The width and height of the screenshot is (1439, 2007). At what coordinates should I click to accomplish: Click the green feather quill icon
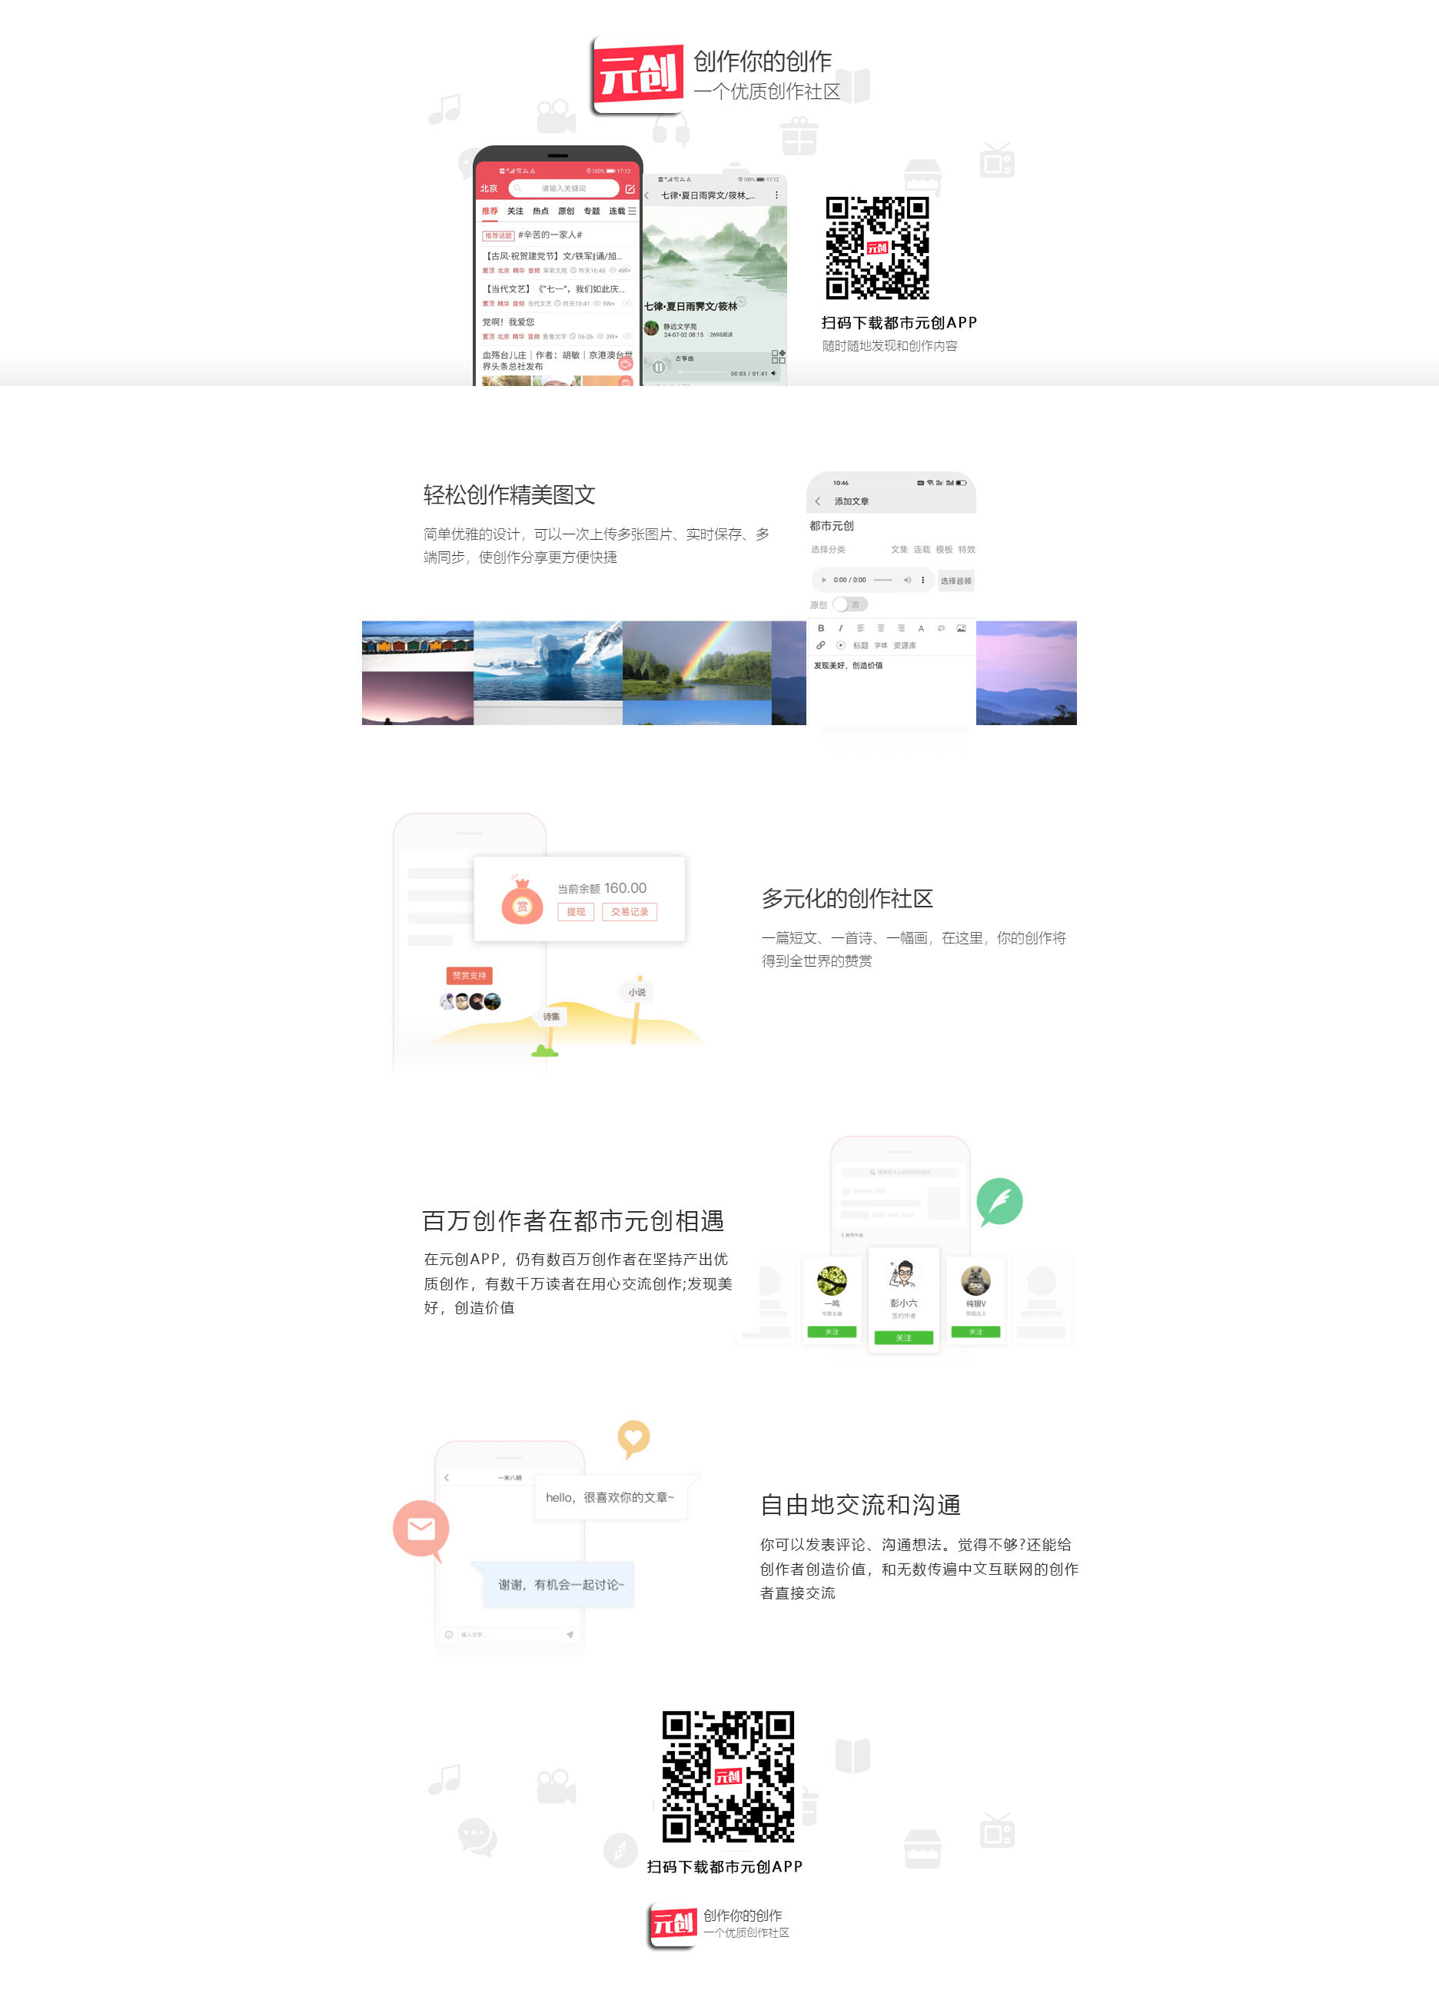[x=999, y=1201]
